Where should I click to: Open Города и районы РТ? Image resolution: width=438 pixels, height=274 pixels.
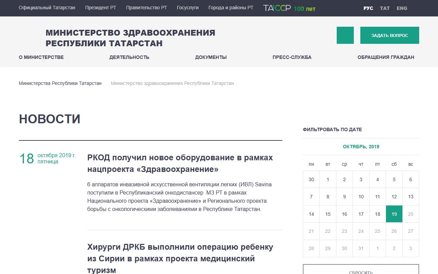coord(231,8)
